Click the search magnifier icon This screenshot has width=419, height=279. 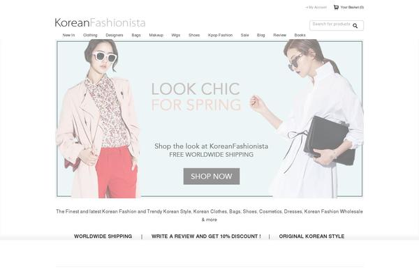355,26
